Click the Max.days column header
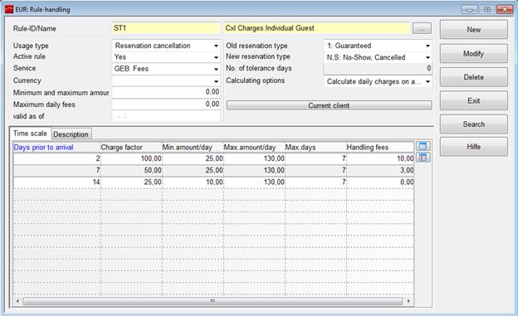 point(315,148)
